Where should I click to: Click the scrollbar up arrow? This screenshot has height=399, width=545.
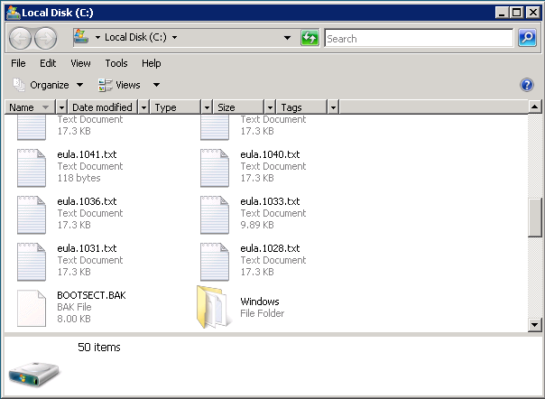535,107
